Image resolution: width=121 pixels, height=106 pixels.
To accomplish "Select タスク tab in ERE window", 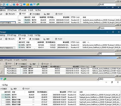I will click(8, 64).
